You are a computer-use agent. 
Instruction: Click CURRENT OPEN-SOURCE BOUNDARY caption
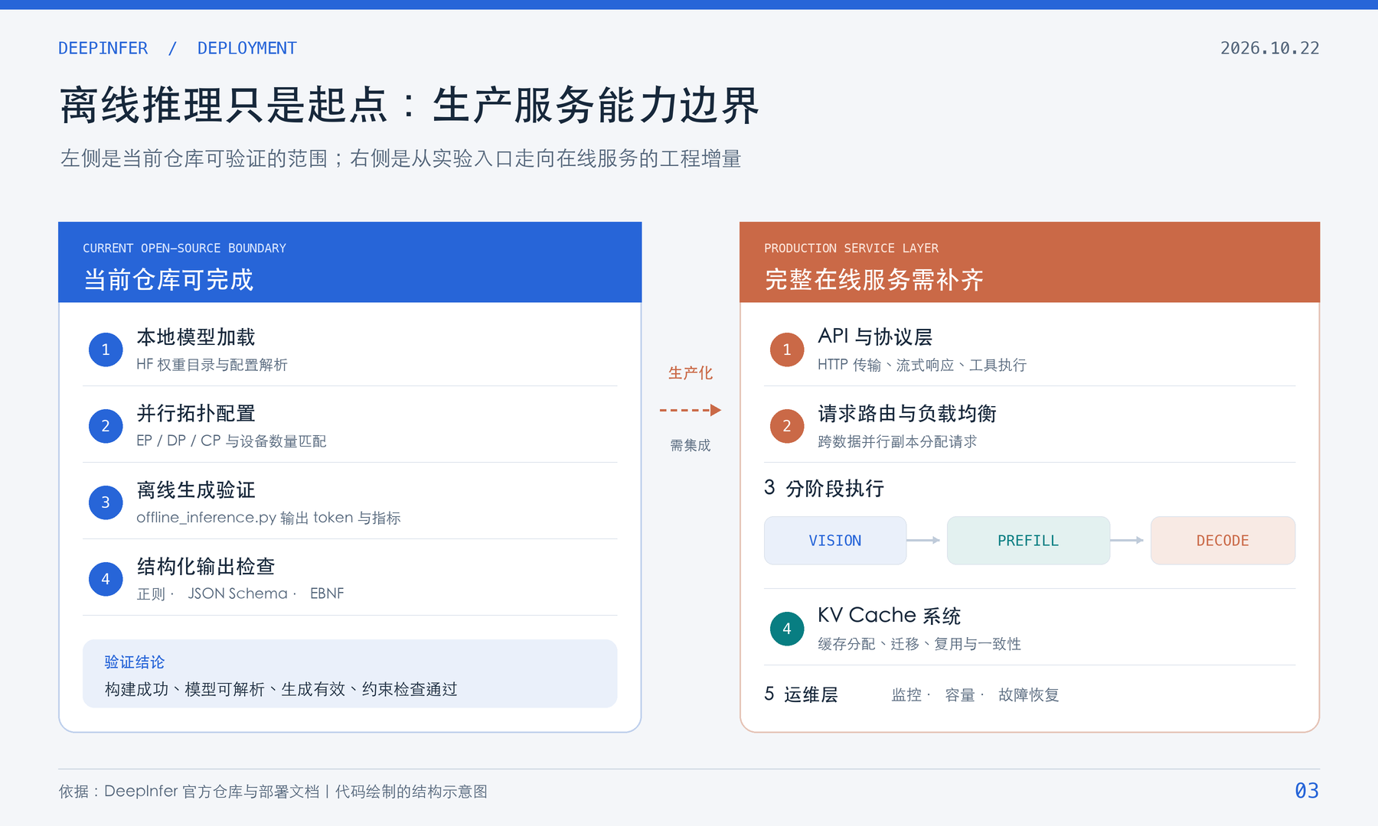coord(184,249)
